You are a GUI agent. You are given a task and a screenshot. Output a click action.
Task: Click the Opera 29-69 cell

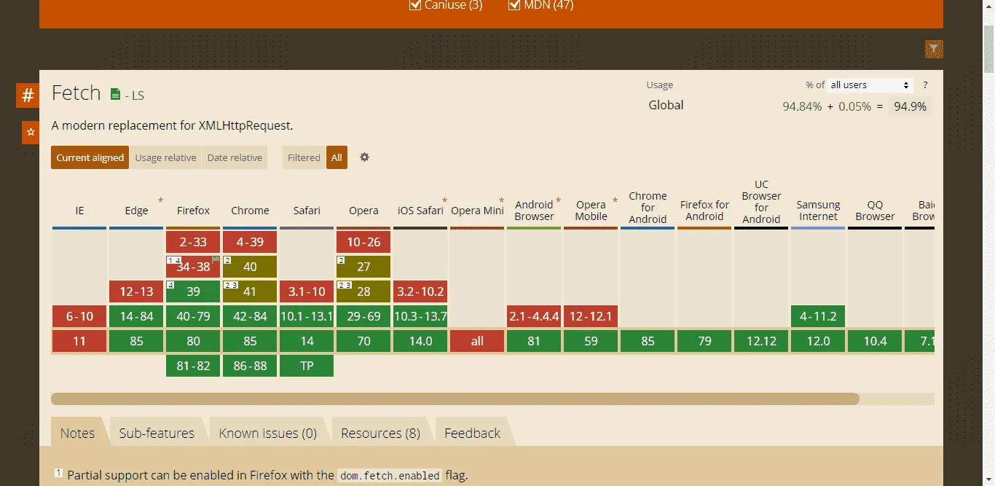point(363,317)
